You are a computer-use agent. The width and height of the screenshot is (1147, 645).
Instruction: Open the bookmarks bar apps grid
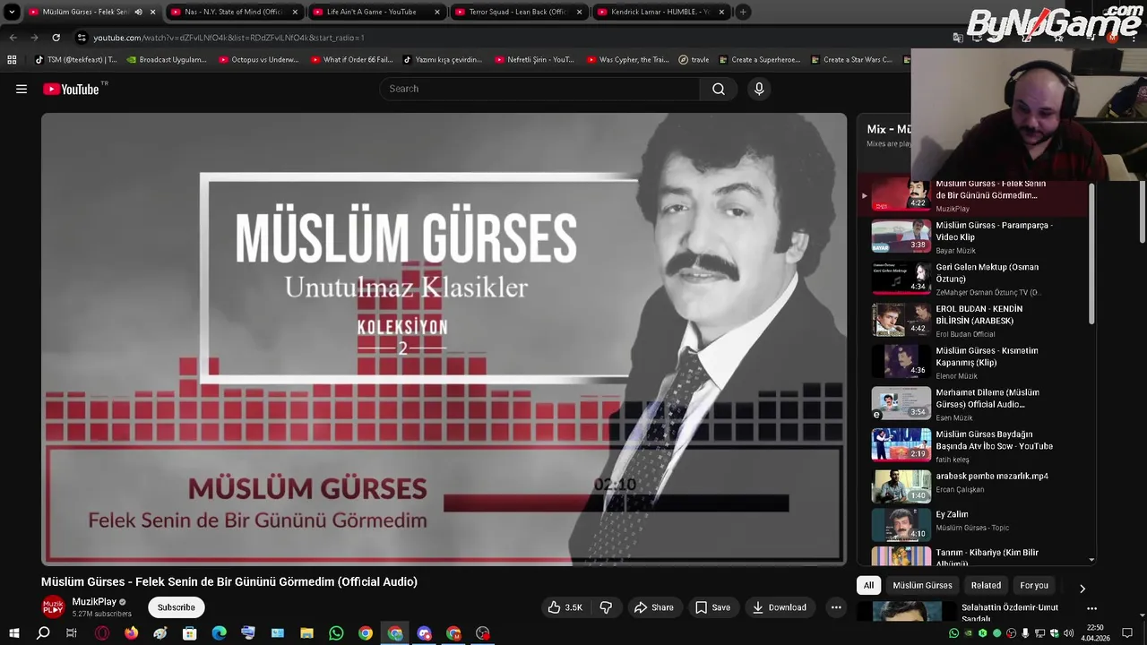(12, 59)
